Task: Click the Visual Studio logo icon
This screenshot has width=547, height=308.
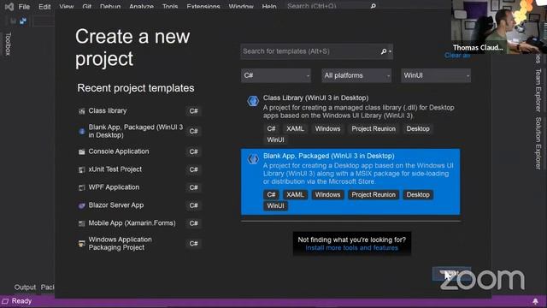Action: point(9,6)
